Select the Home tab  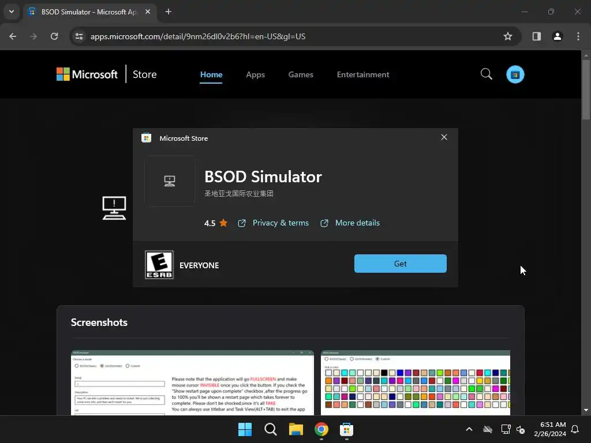pos(211,74)
